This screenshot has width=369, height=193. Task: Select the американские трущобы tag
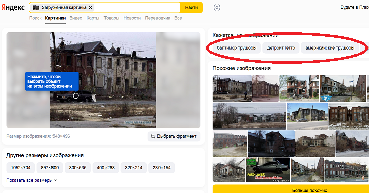pos(330,48)
